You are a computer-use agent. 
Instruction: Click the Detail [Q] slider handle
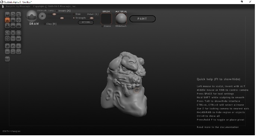pyautogui.click(x=91, y=18)
